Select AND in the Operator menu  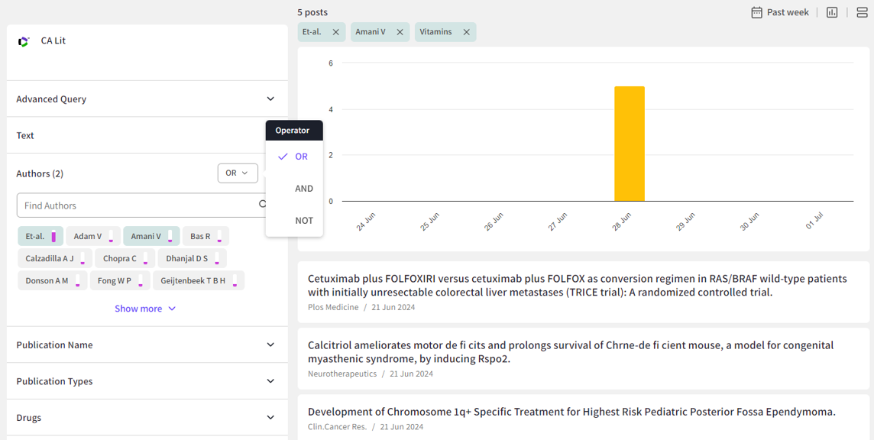coord(303,189)
